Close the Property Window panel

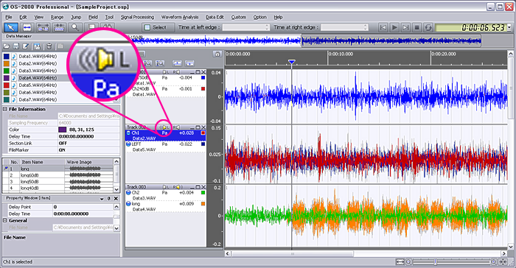click(x=116, y=199)
